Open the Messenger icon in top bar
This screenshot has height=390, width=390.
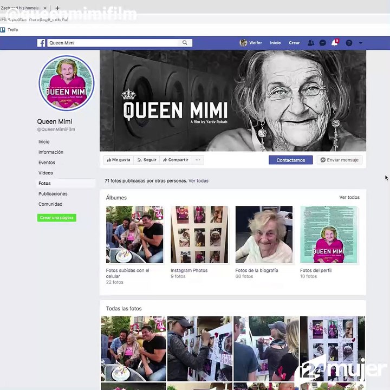click(x=323, y=43)
